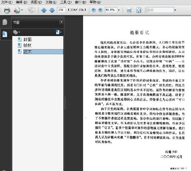Screen dimensions: 191x171
Task: Open the bookmarks options gear menu
Action: (x=16, y=32)
